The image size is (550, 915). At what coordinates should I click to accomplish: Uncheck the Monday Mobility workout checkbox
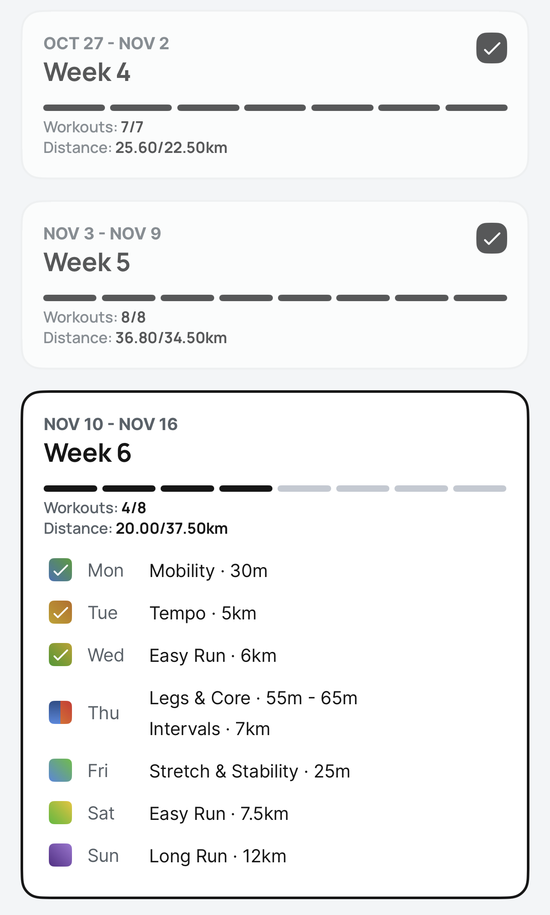click(60, 570)
